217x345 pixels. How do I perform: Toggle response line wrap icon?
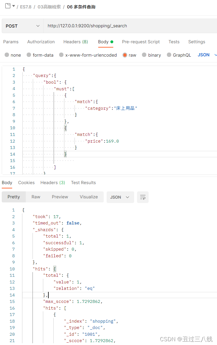point(143,197)
